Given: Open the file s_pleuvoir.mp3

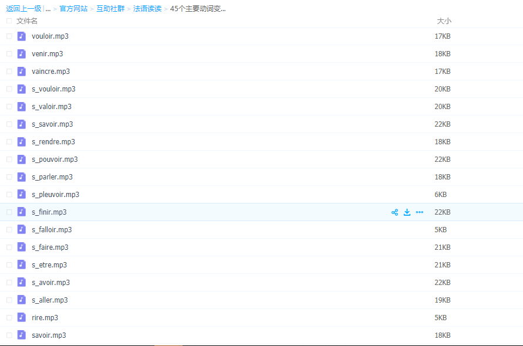Looking at the screenshot, I should 55,194.
